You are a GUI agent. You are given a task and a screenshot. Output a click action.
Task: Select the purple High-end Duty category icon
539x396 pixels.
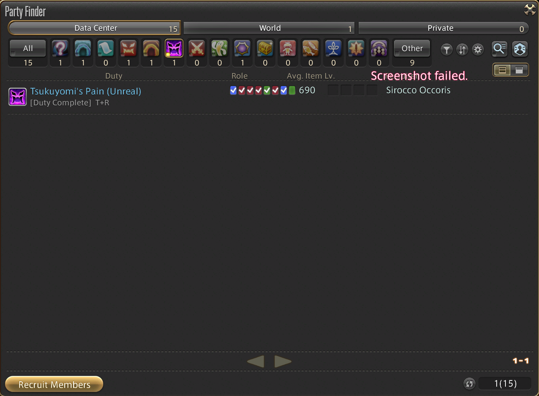point(174,49)
